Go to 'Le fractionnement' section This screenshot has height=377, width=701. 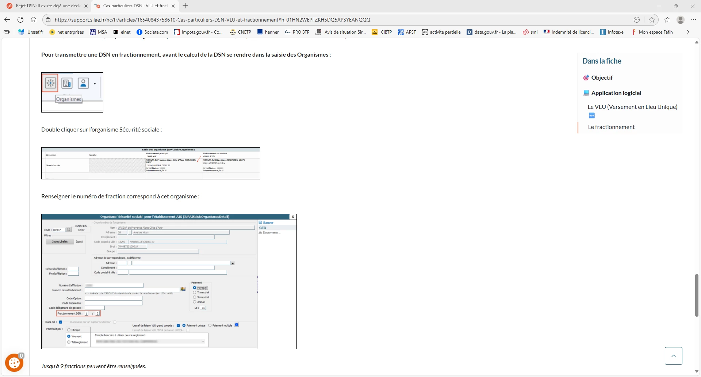tap(611, 127)
